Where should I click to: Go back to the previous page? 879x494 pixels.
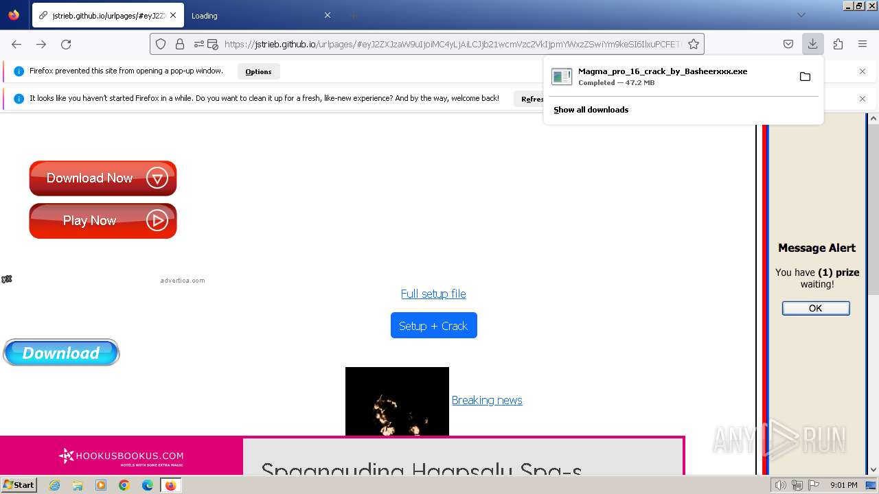(x=16, y=44)
